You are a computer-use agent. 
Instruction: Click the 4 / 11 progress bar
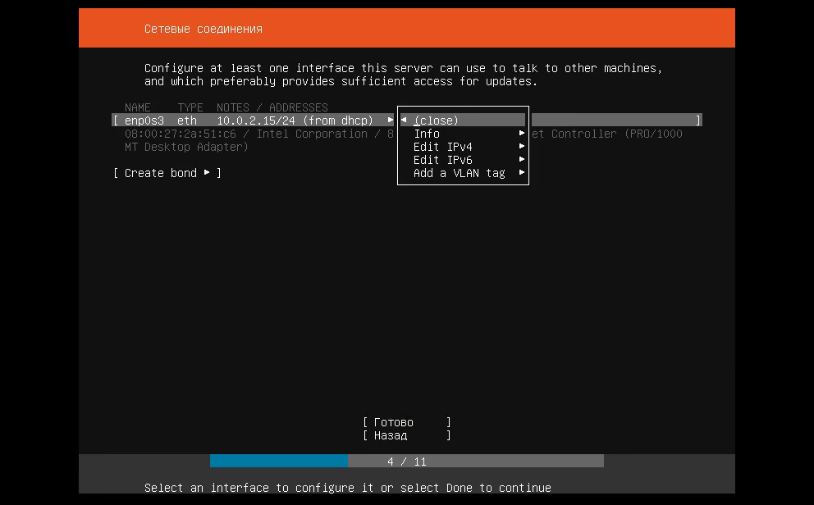407,462
